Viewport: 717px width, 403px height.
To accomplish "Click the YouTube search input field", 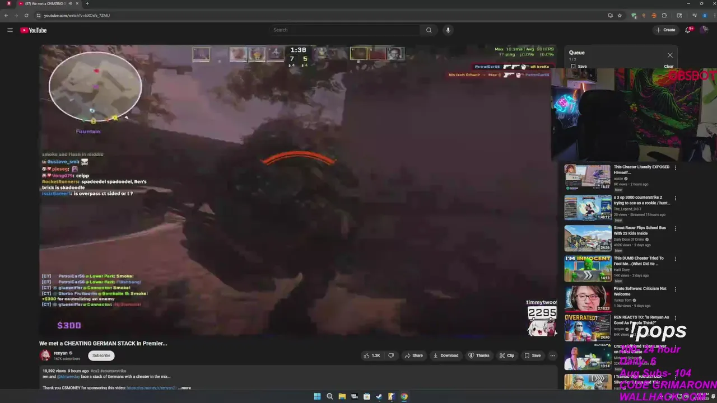I will click(344, 30).
